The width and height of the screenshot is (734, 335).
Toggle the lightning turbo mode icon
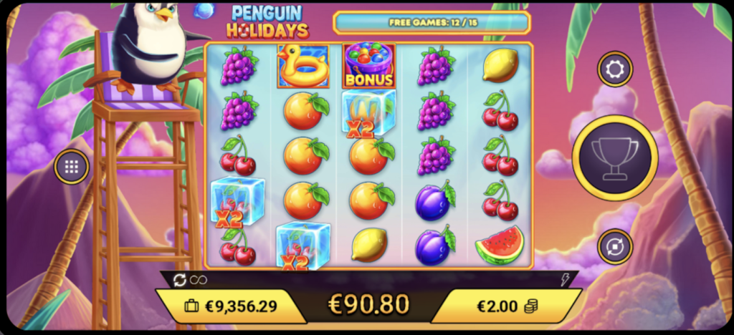pos(565,281)
